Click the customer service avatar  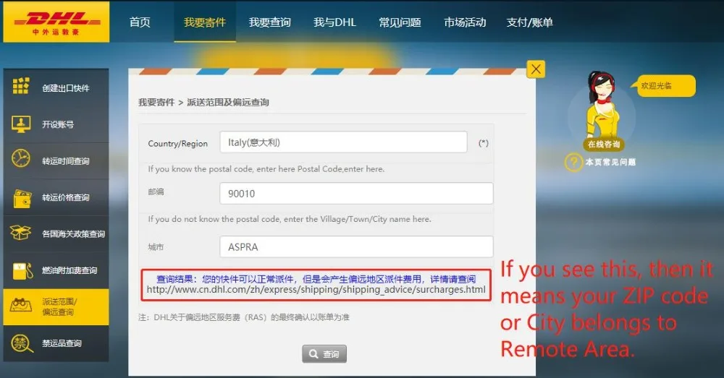602,106
